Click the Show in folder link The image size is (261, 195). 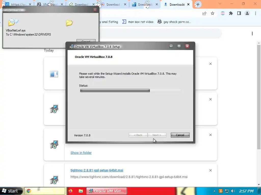(81, 153)
